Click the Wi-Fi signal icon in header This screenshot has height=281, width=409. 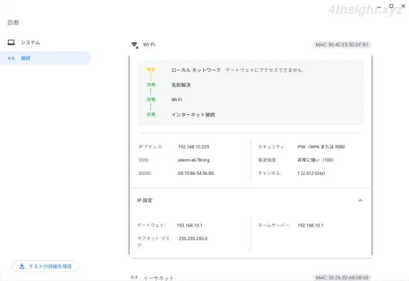(x=135, y=45)
